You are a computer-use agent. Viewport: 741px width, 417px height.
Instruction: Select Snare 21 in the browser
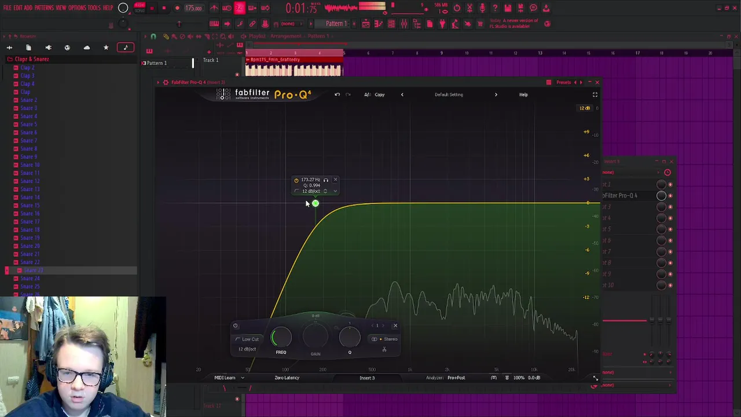pyautogui.click(x=30, y=254)
